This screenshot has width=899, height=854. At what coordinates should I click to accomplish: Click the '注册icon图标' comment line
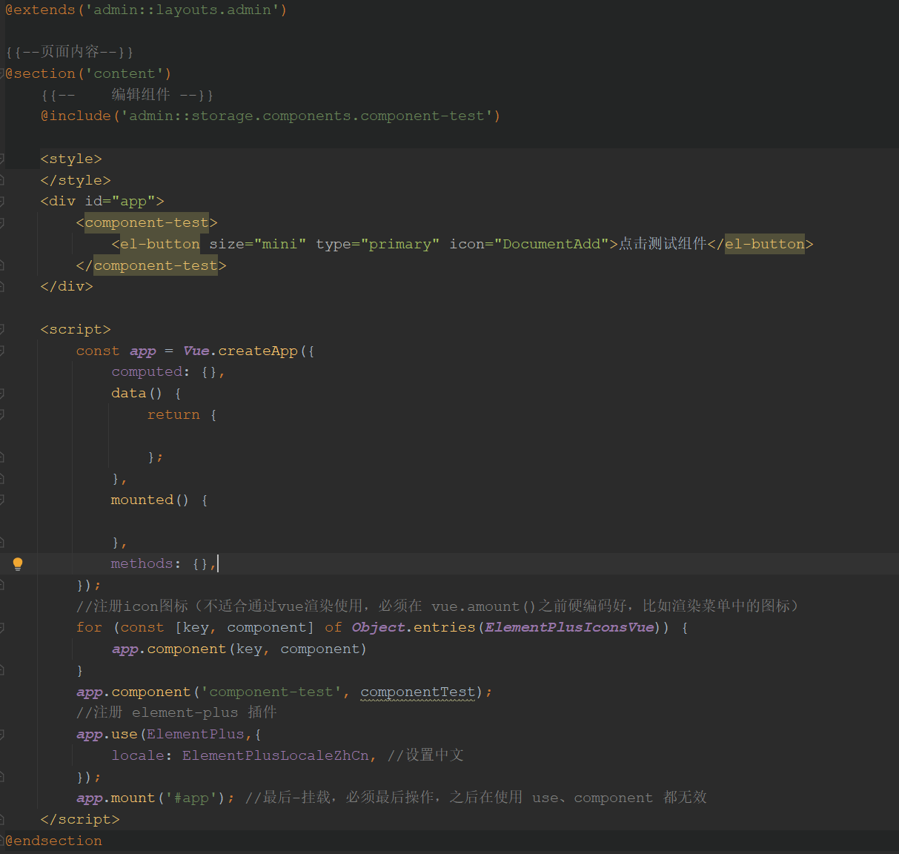point(437,606)
